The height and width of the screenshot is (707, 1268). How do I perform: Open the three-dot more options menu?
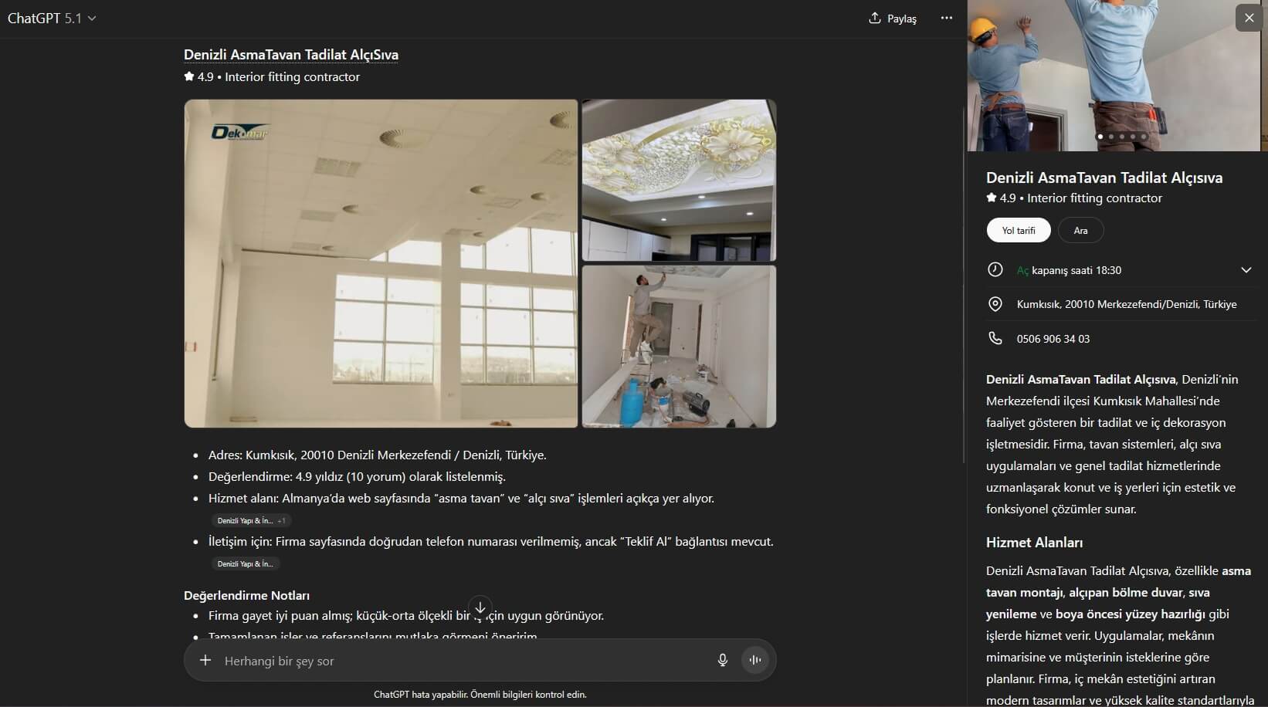(x=947, y=18)
